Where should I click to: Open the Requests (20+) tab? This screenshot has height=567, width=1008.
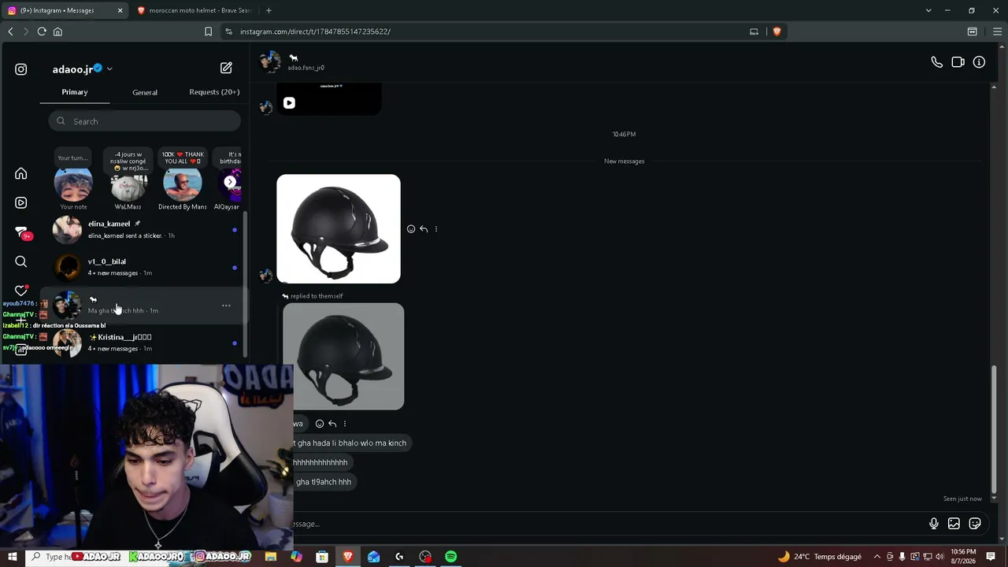(x=214, y=92)
